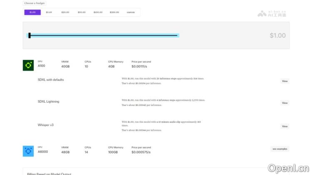Click the middle of the budget slider track
312x175 pixels.
click(103, 36)
